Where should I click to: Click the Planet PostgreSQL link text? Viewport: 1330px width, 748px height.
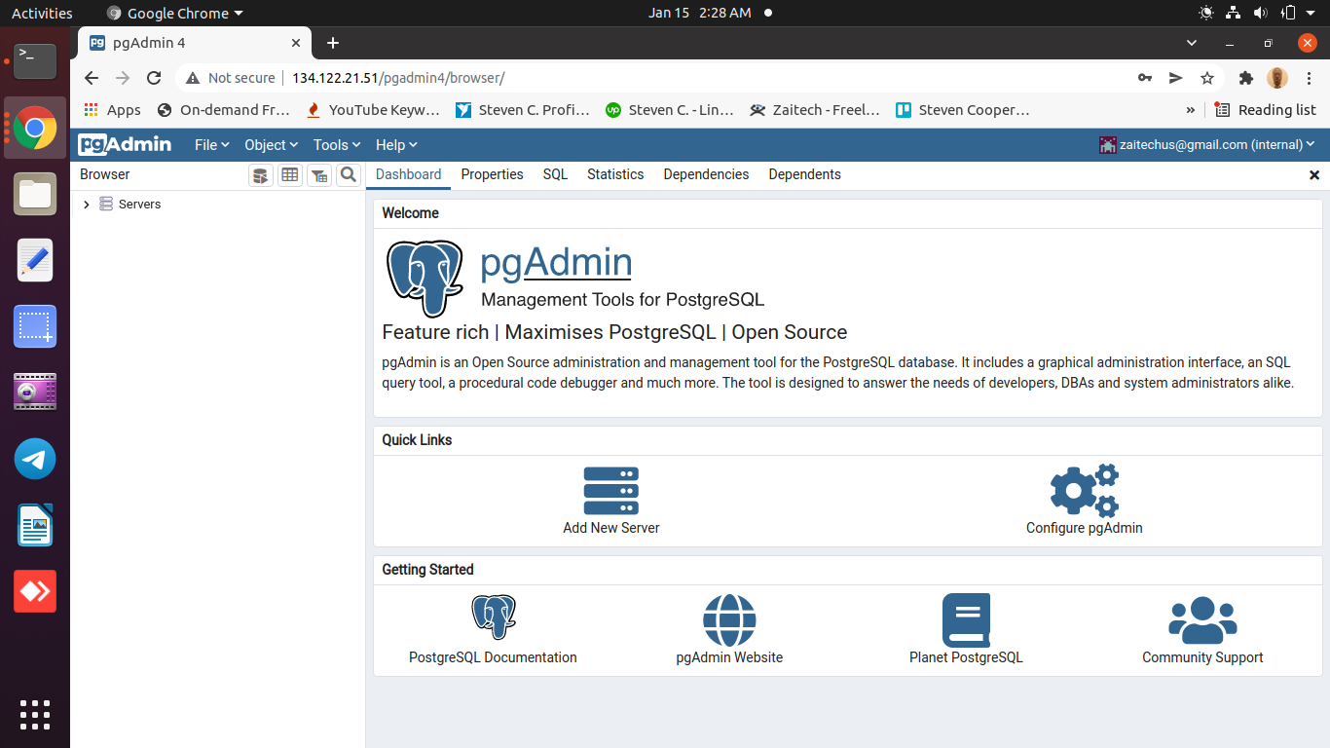coord(966,657)
